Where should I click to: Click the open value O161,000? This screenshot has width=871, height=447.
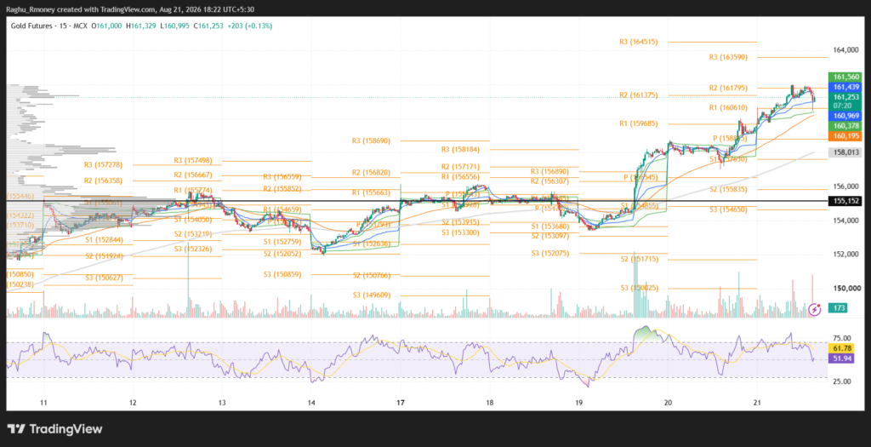click(x=108, y=26)
